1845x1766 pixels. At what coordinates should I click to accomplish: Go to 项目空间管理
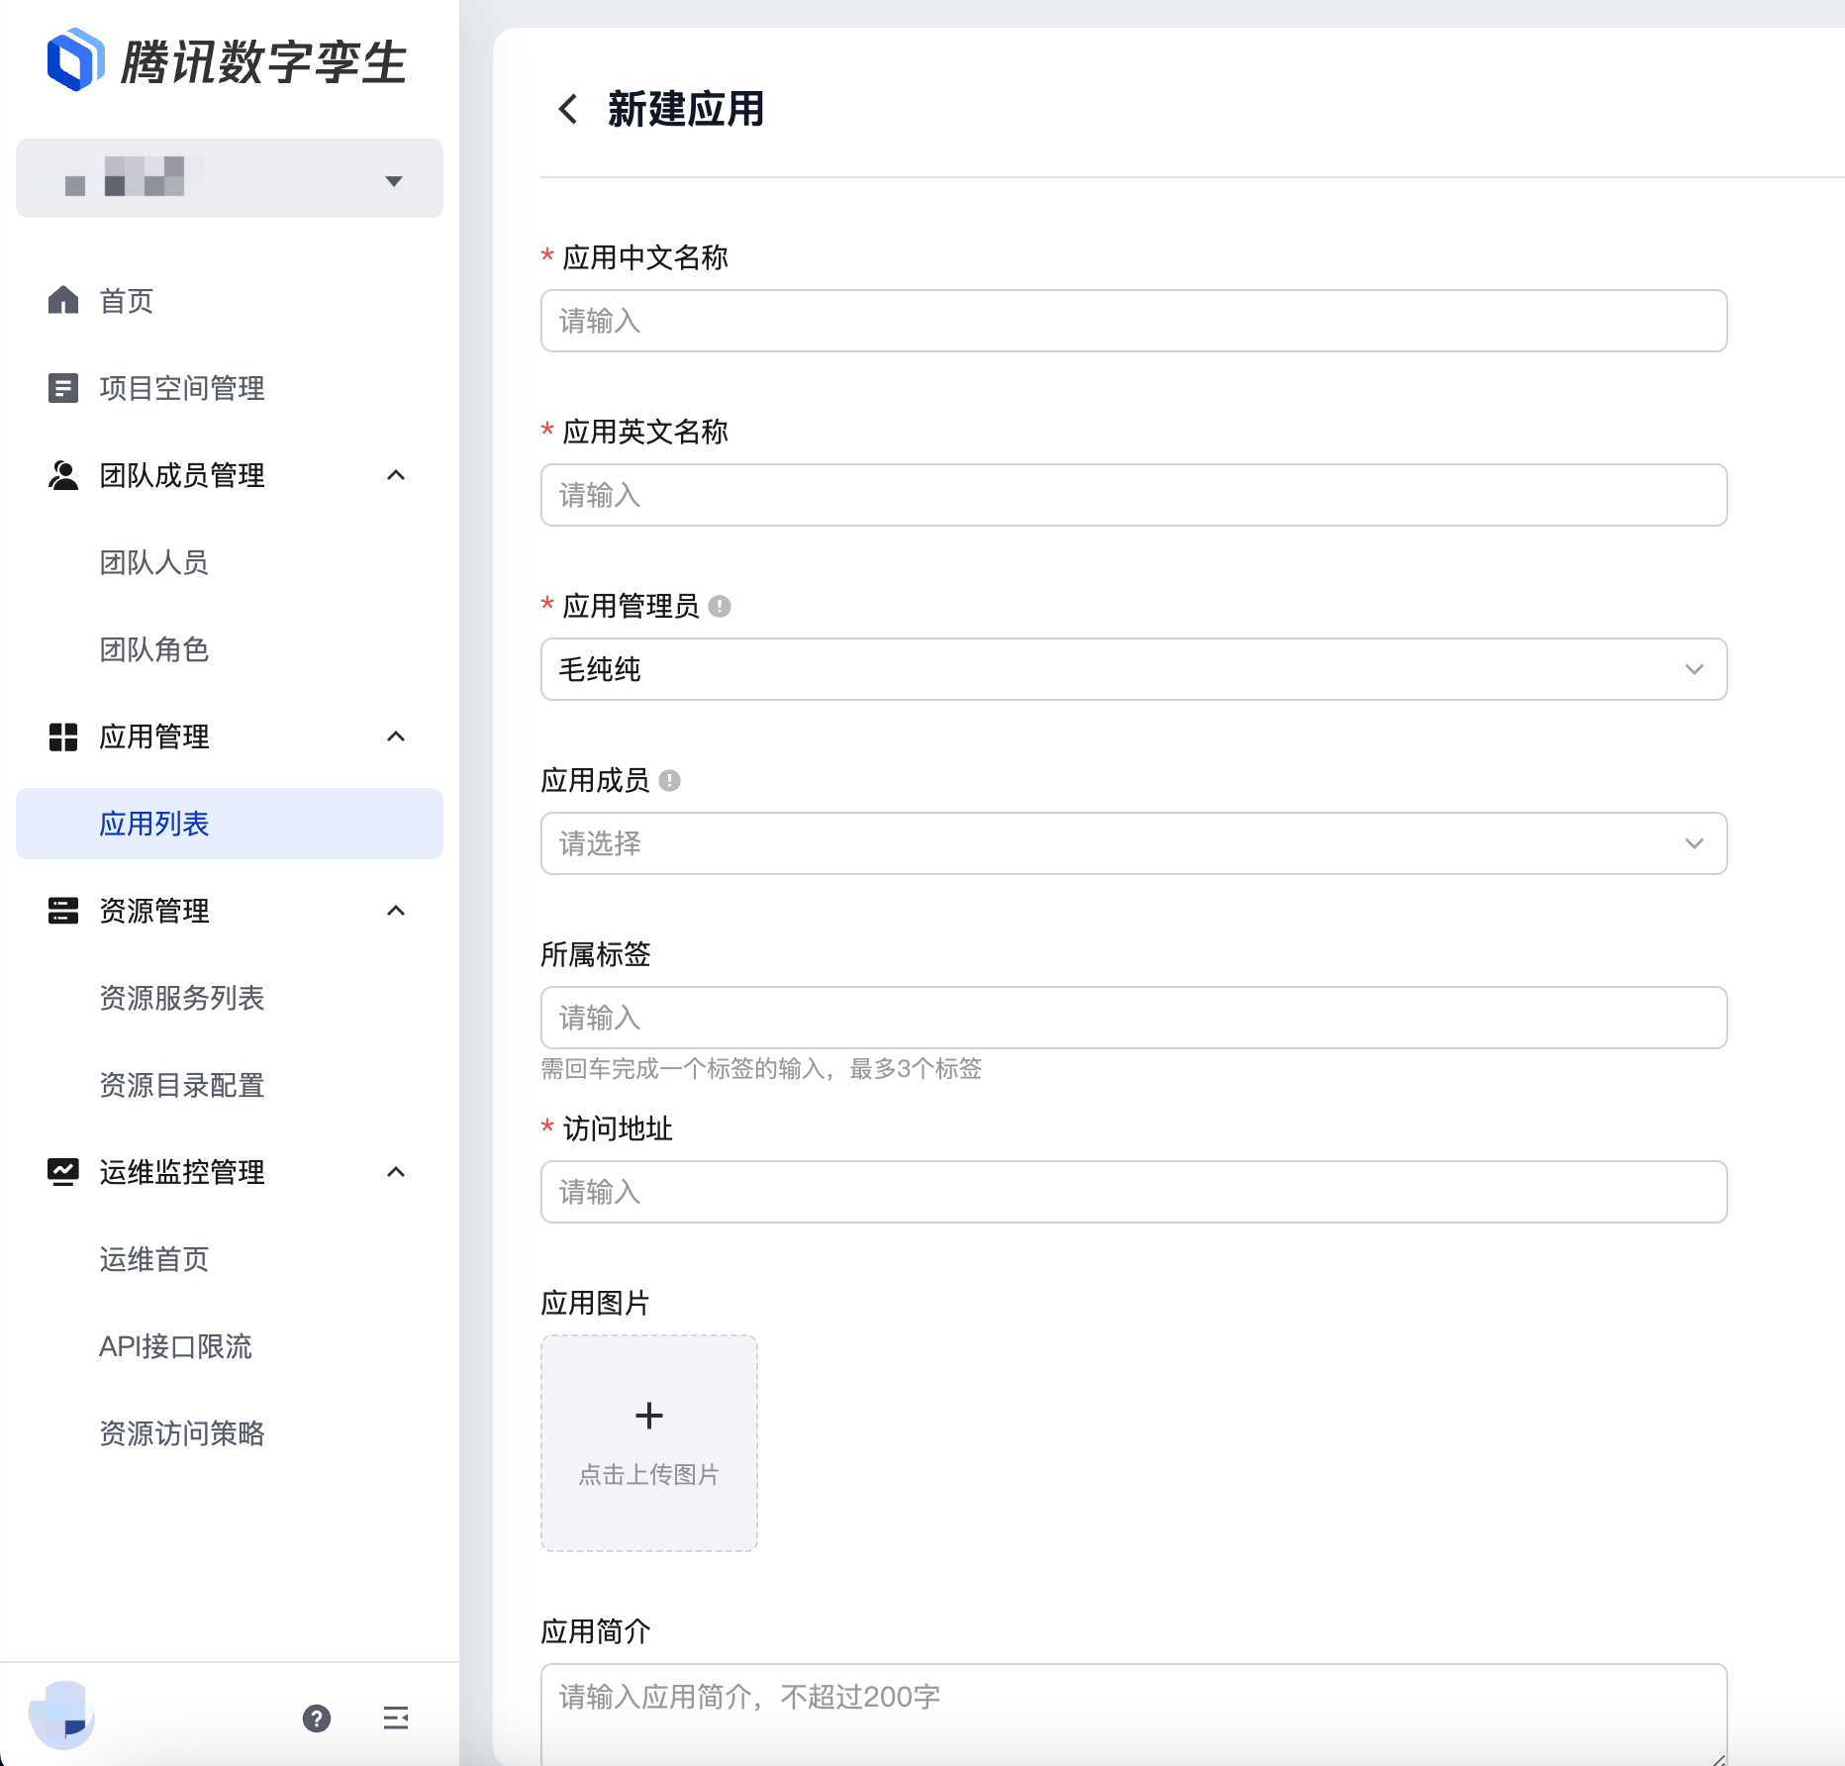tap(182, 388)
